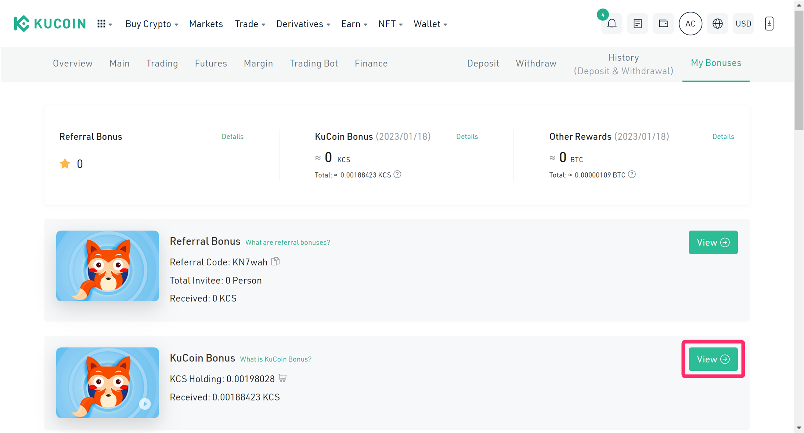Expand the Derivatives dropdown menu
This screenshot has width=804, height=433.
point(303,24)
